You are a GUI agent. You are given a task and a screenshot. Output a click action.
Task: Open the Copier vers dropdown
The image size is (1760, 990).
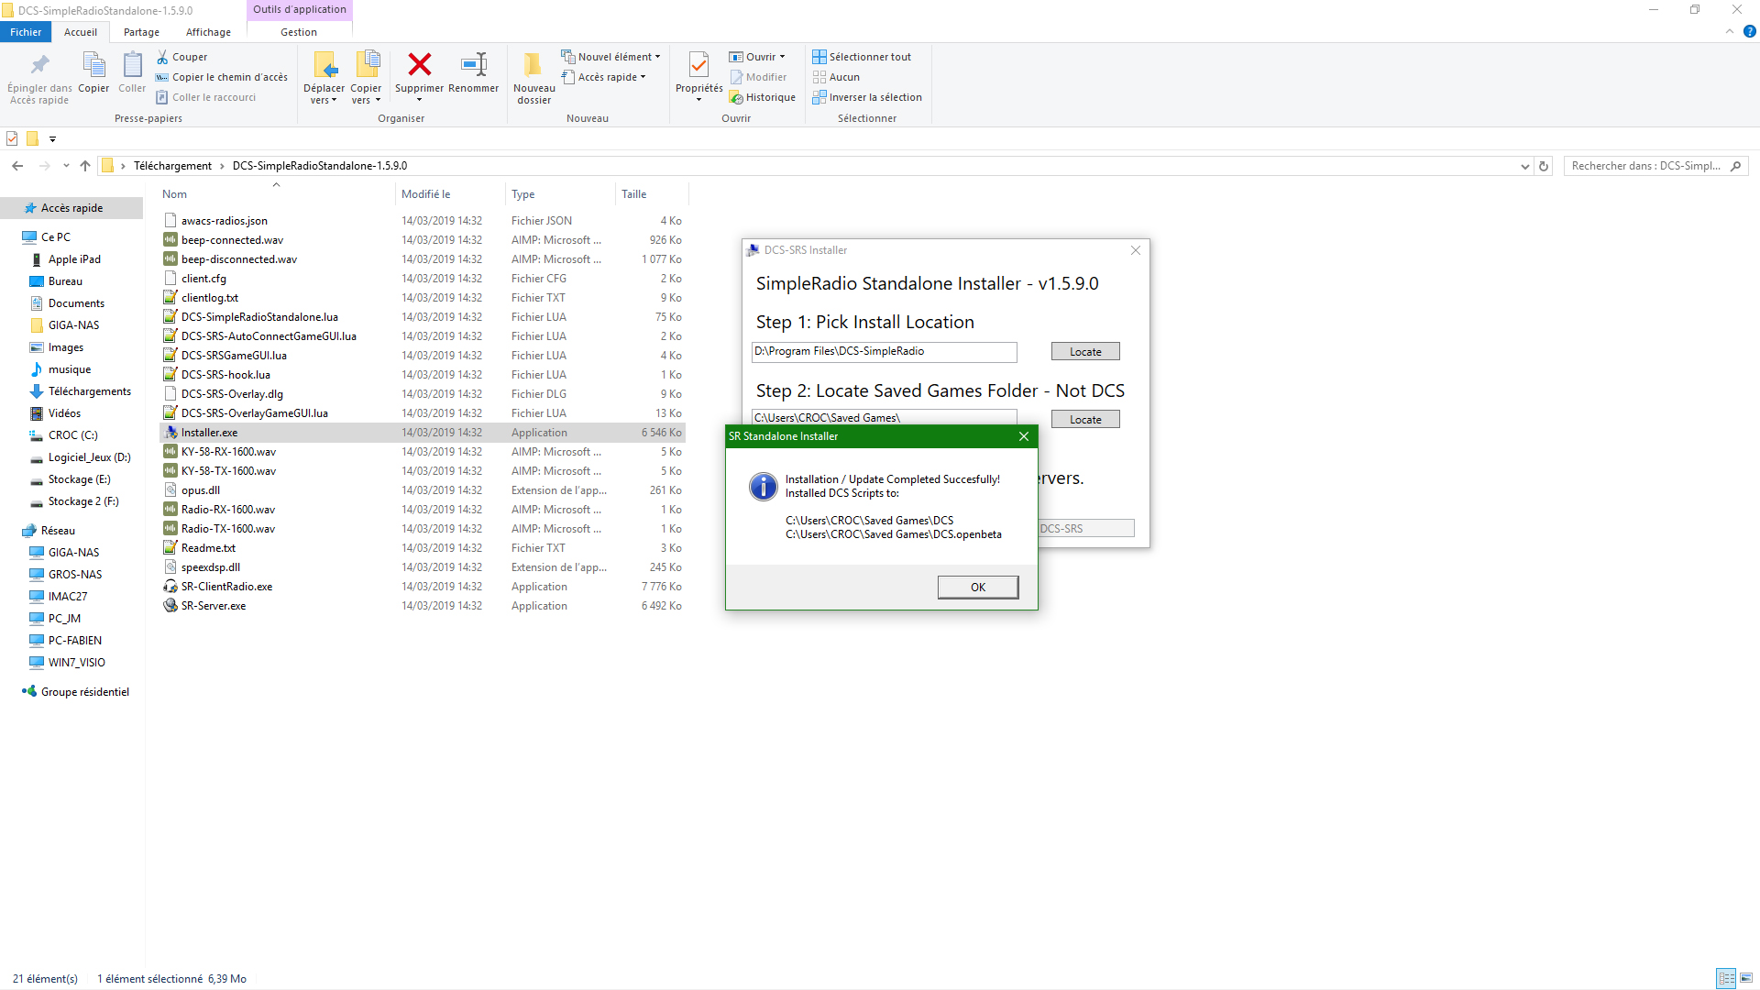(x=366, y=94)
